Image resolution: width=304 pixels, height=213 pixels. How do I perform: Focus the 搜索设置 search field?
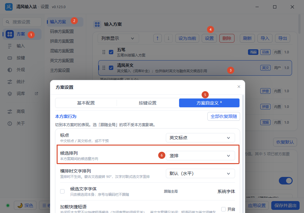coord(22,22)
